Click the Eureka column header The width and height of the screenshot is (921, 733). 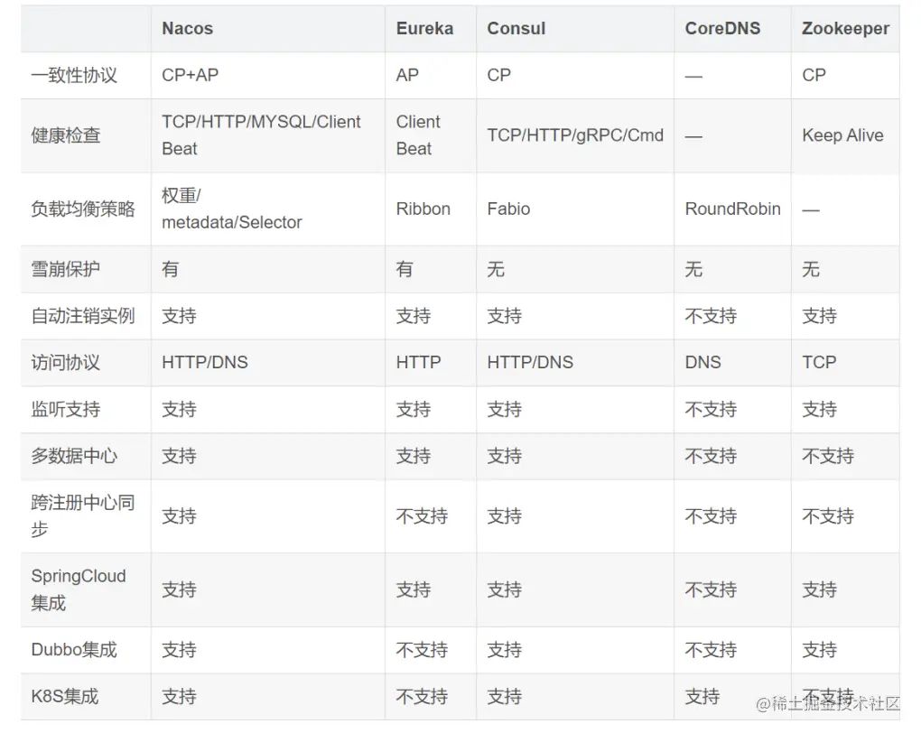coord(424,28)
